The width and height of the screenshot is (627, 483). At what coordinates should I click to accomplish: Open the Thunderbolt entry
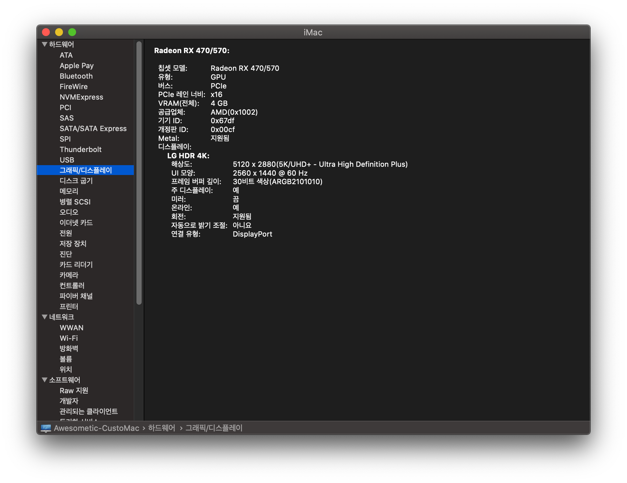click(80, 149)
